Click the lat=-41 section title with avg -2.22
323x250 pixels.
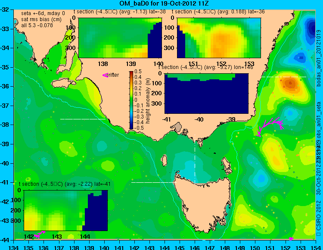click(x=65, y=184)
